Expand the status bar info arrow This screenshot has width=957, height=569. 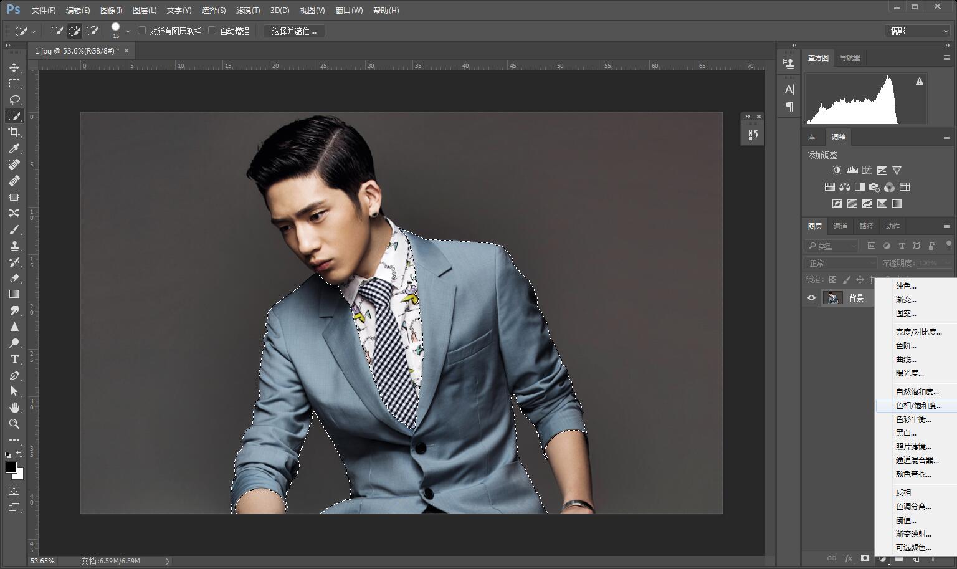click(x=167, y=561)
